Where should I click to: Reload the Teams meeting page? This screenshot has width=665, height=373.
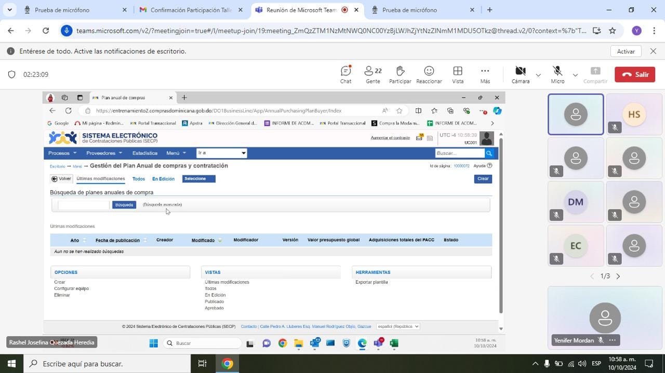click(46, 31)
